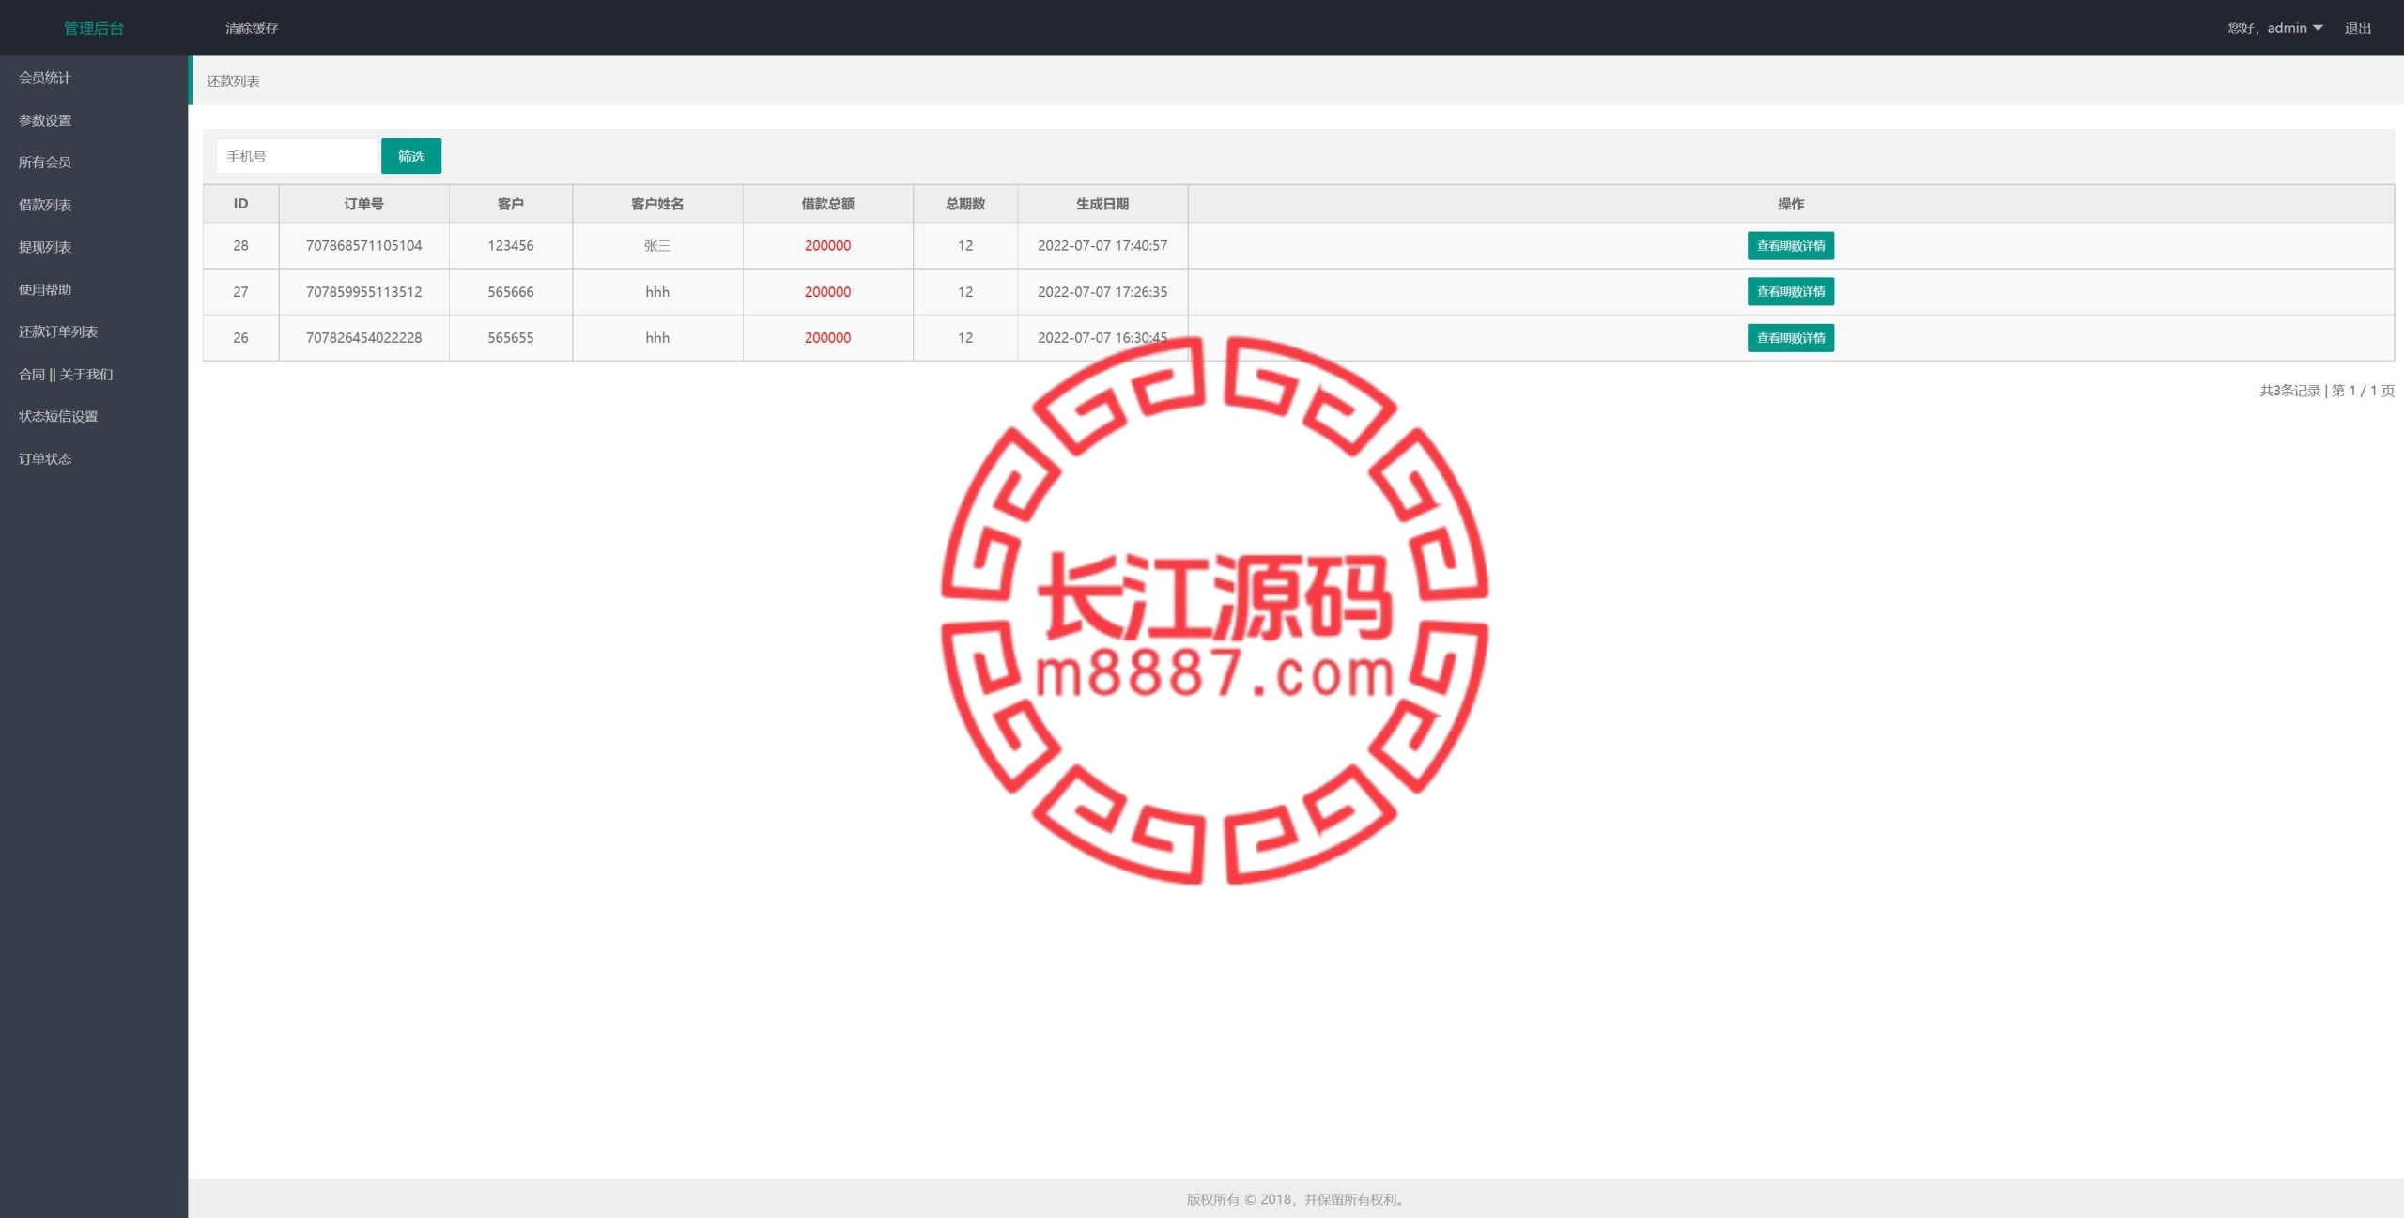This screenshot has height=1218, width=2404.
Task: Click customer value 565655
Action: click(x=511, y=338)
